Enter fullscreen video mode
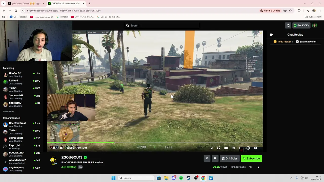This screenshot has width=324, height=182. [x=241, y=148]
